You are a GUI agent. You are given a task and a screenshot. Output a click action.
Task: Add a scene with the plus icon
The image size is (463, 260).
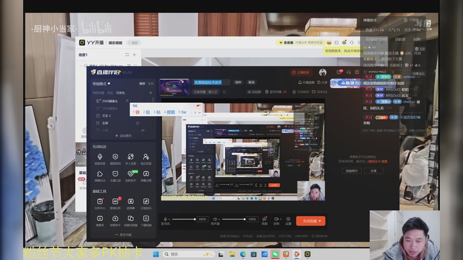[x=150, y=93]
